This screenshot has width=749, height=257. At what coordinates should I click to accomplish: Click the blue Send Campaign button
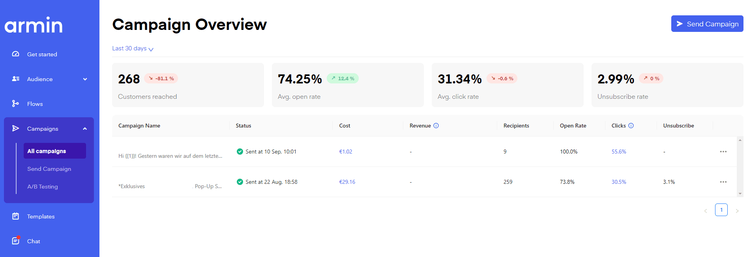707,24
